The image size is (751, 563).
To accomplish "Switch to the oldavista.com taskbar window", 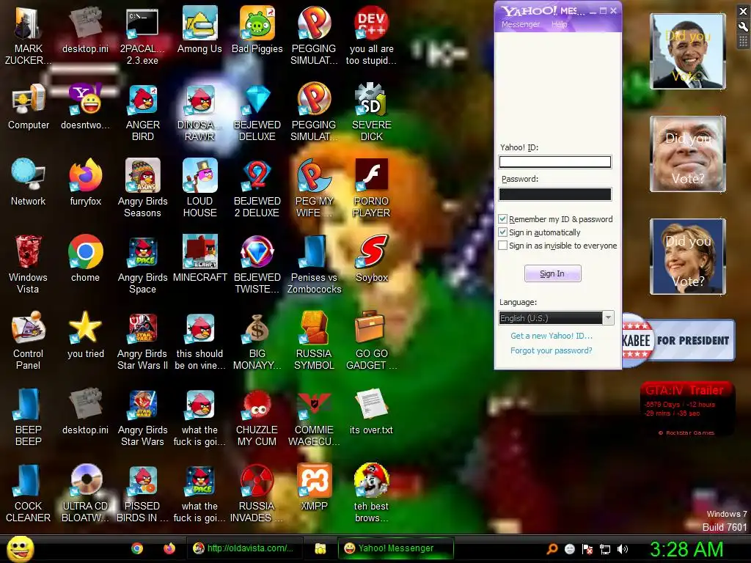I will point(244,548).
